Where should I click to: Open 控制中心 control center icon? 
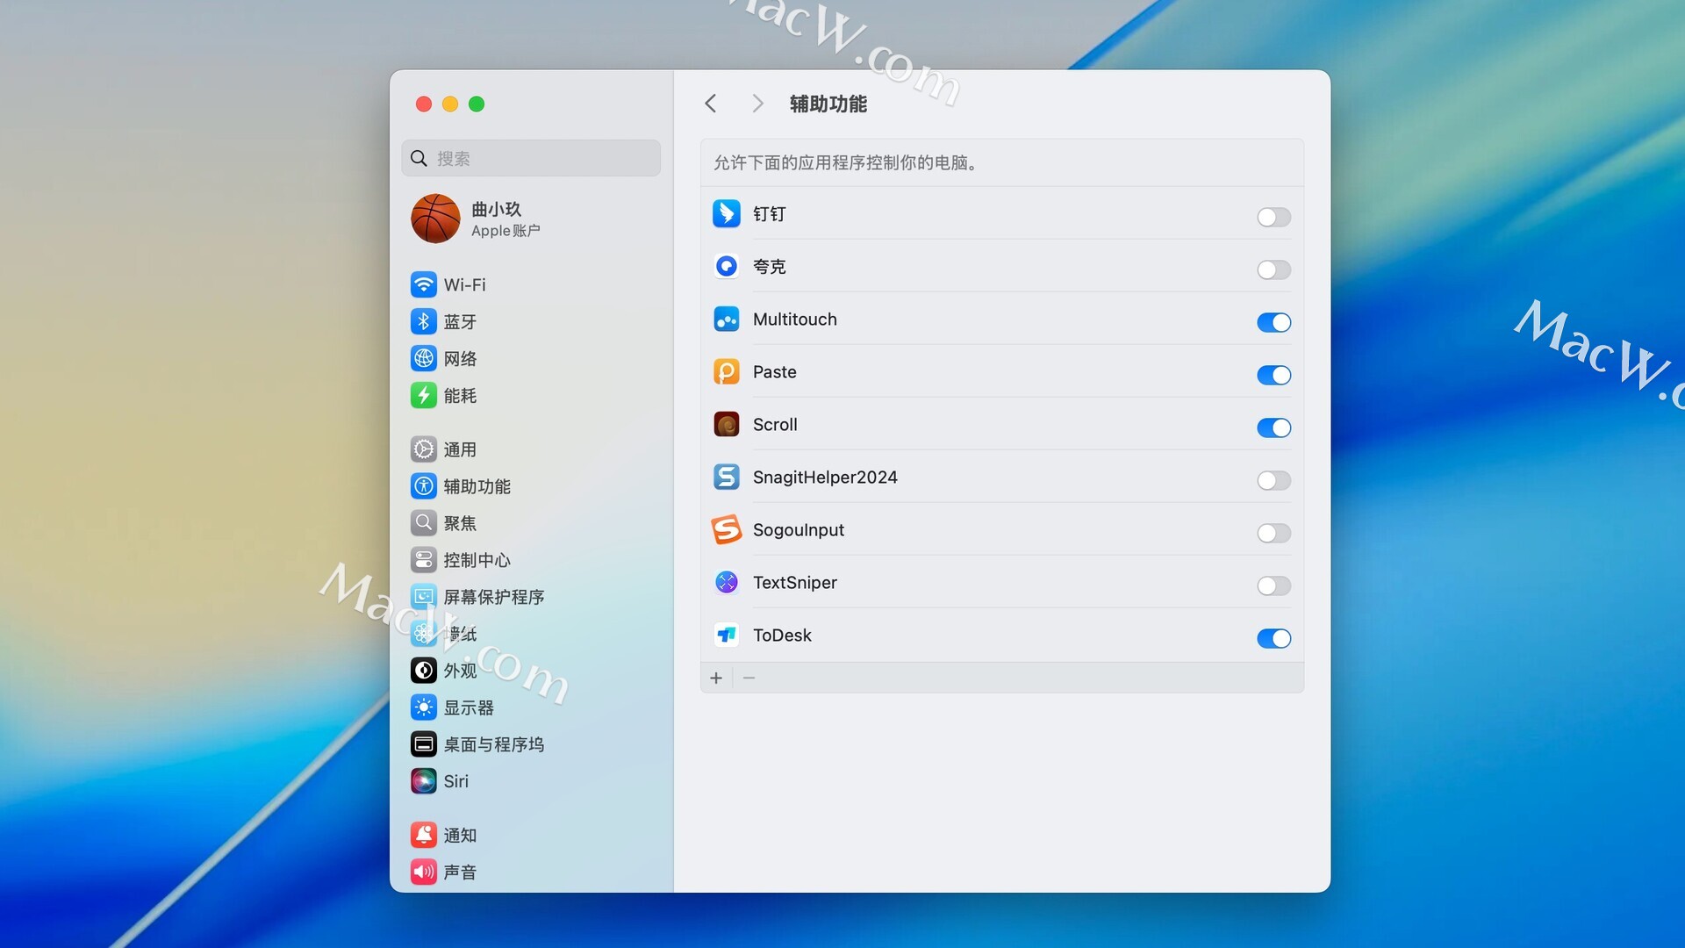pyautogui.click(x=424, y=560)
